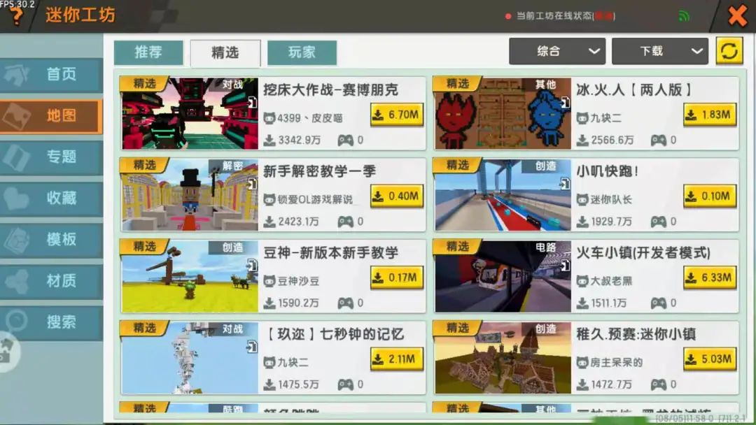The height and width of the screenshot is (425, 756).
Task: Click gamepad icon on 冰.火.人 card
Action: 659,140
